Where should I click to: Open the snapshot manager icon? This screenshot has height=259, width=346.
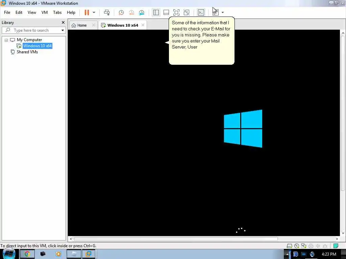142,12
